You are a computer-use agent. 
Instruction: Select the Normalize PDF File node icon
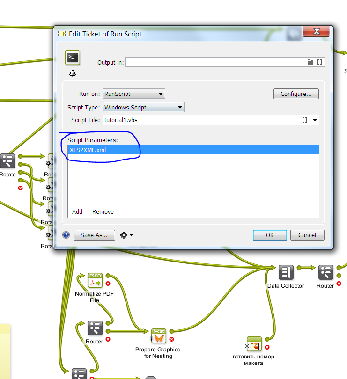point(95,280)
